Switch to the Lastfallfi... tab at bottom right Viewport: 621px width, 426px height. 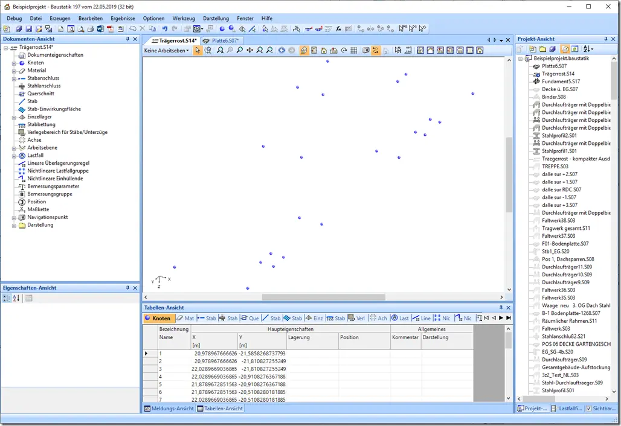pos(567,409)
